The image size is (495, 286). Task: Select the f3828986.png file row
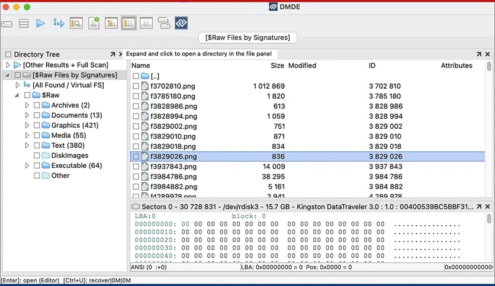[x=307, y=106]
